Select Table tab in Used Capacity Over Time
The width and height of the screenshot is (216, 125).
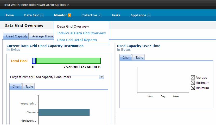[x=139, y=57]
